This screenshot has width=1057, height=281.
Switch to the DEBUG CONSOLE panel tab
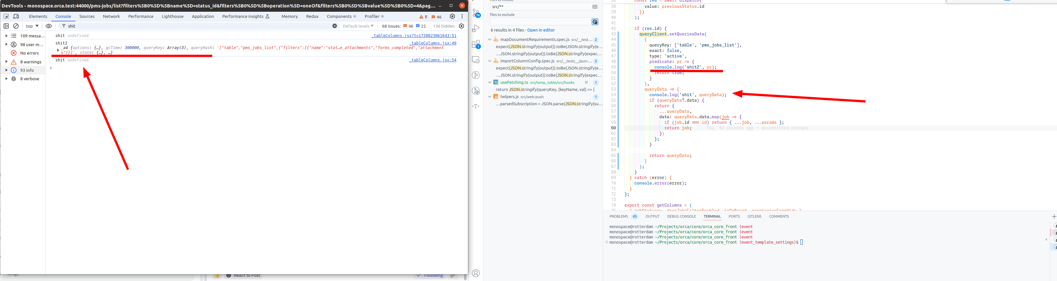pyautogui.click(x=681, y=217)
